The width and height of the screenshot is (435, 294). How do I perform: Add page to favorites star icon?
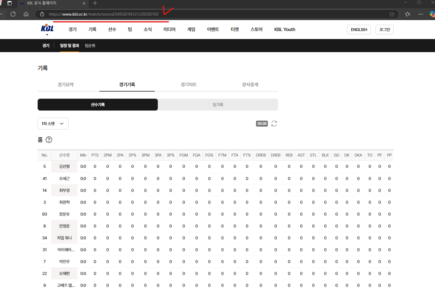(x=392, y=14)
